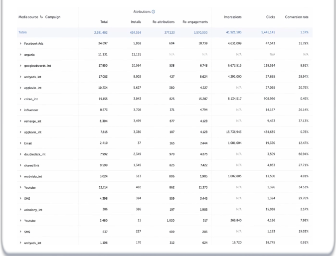Click the totals value 2,291,402

pos(101,32)
